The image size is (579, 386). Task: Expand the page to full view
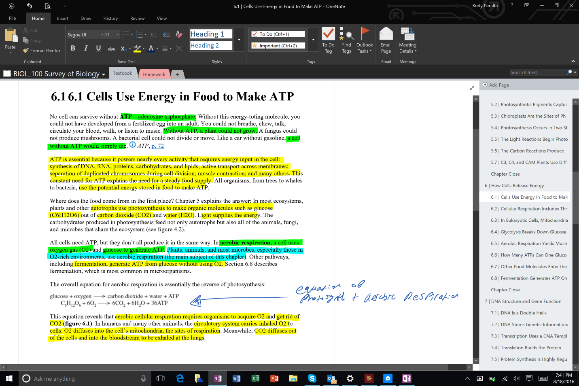coord(472,88)
